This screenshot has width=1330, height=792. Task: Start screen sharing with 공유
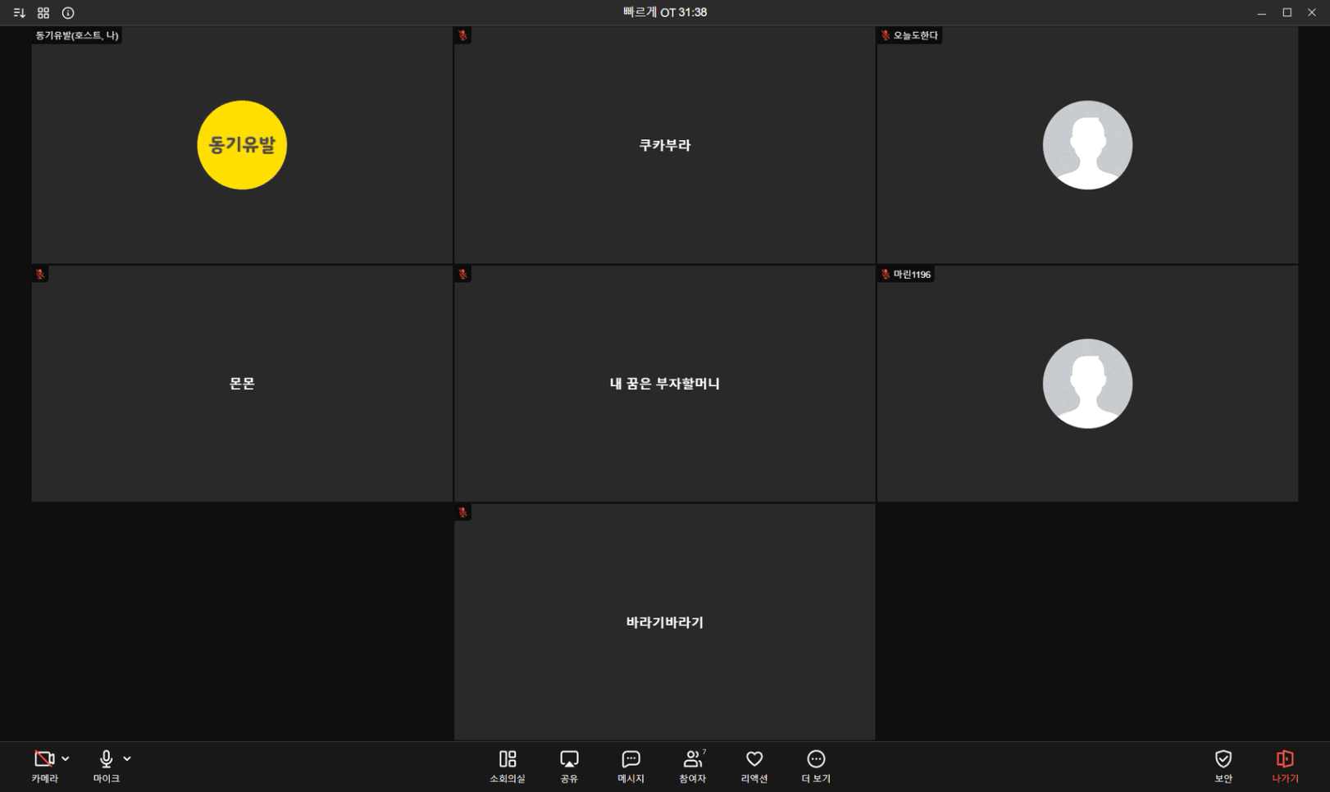[569, 767]
